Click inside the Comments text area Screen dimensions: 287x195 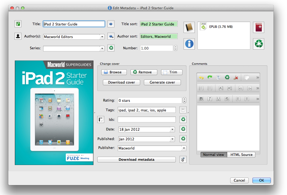228,128
